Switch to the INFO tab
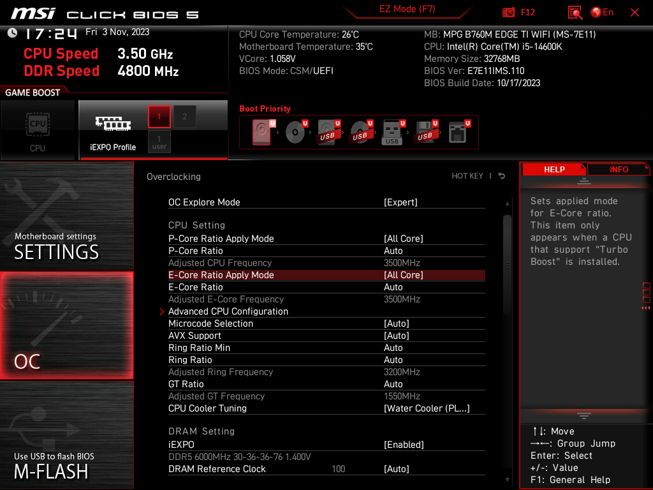 pos(619,170)
